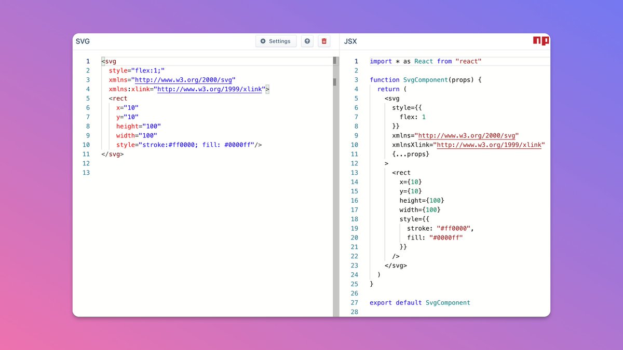
Task: Click the height={100} line in JSX
Action: click(x=422, y=201)
